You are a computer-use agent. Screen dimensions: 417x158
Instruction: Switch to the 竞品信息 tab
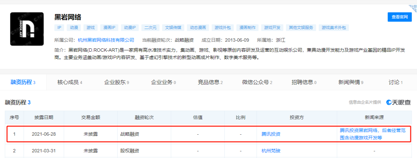(x=210, y=82)
